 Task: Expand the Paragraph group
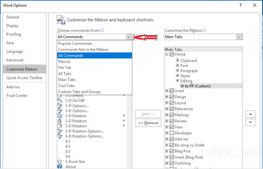pos(177,70)
